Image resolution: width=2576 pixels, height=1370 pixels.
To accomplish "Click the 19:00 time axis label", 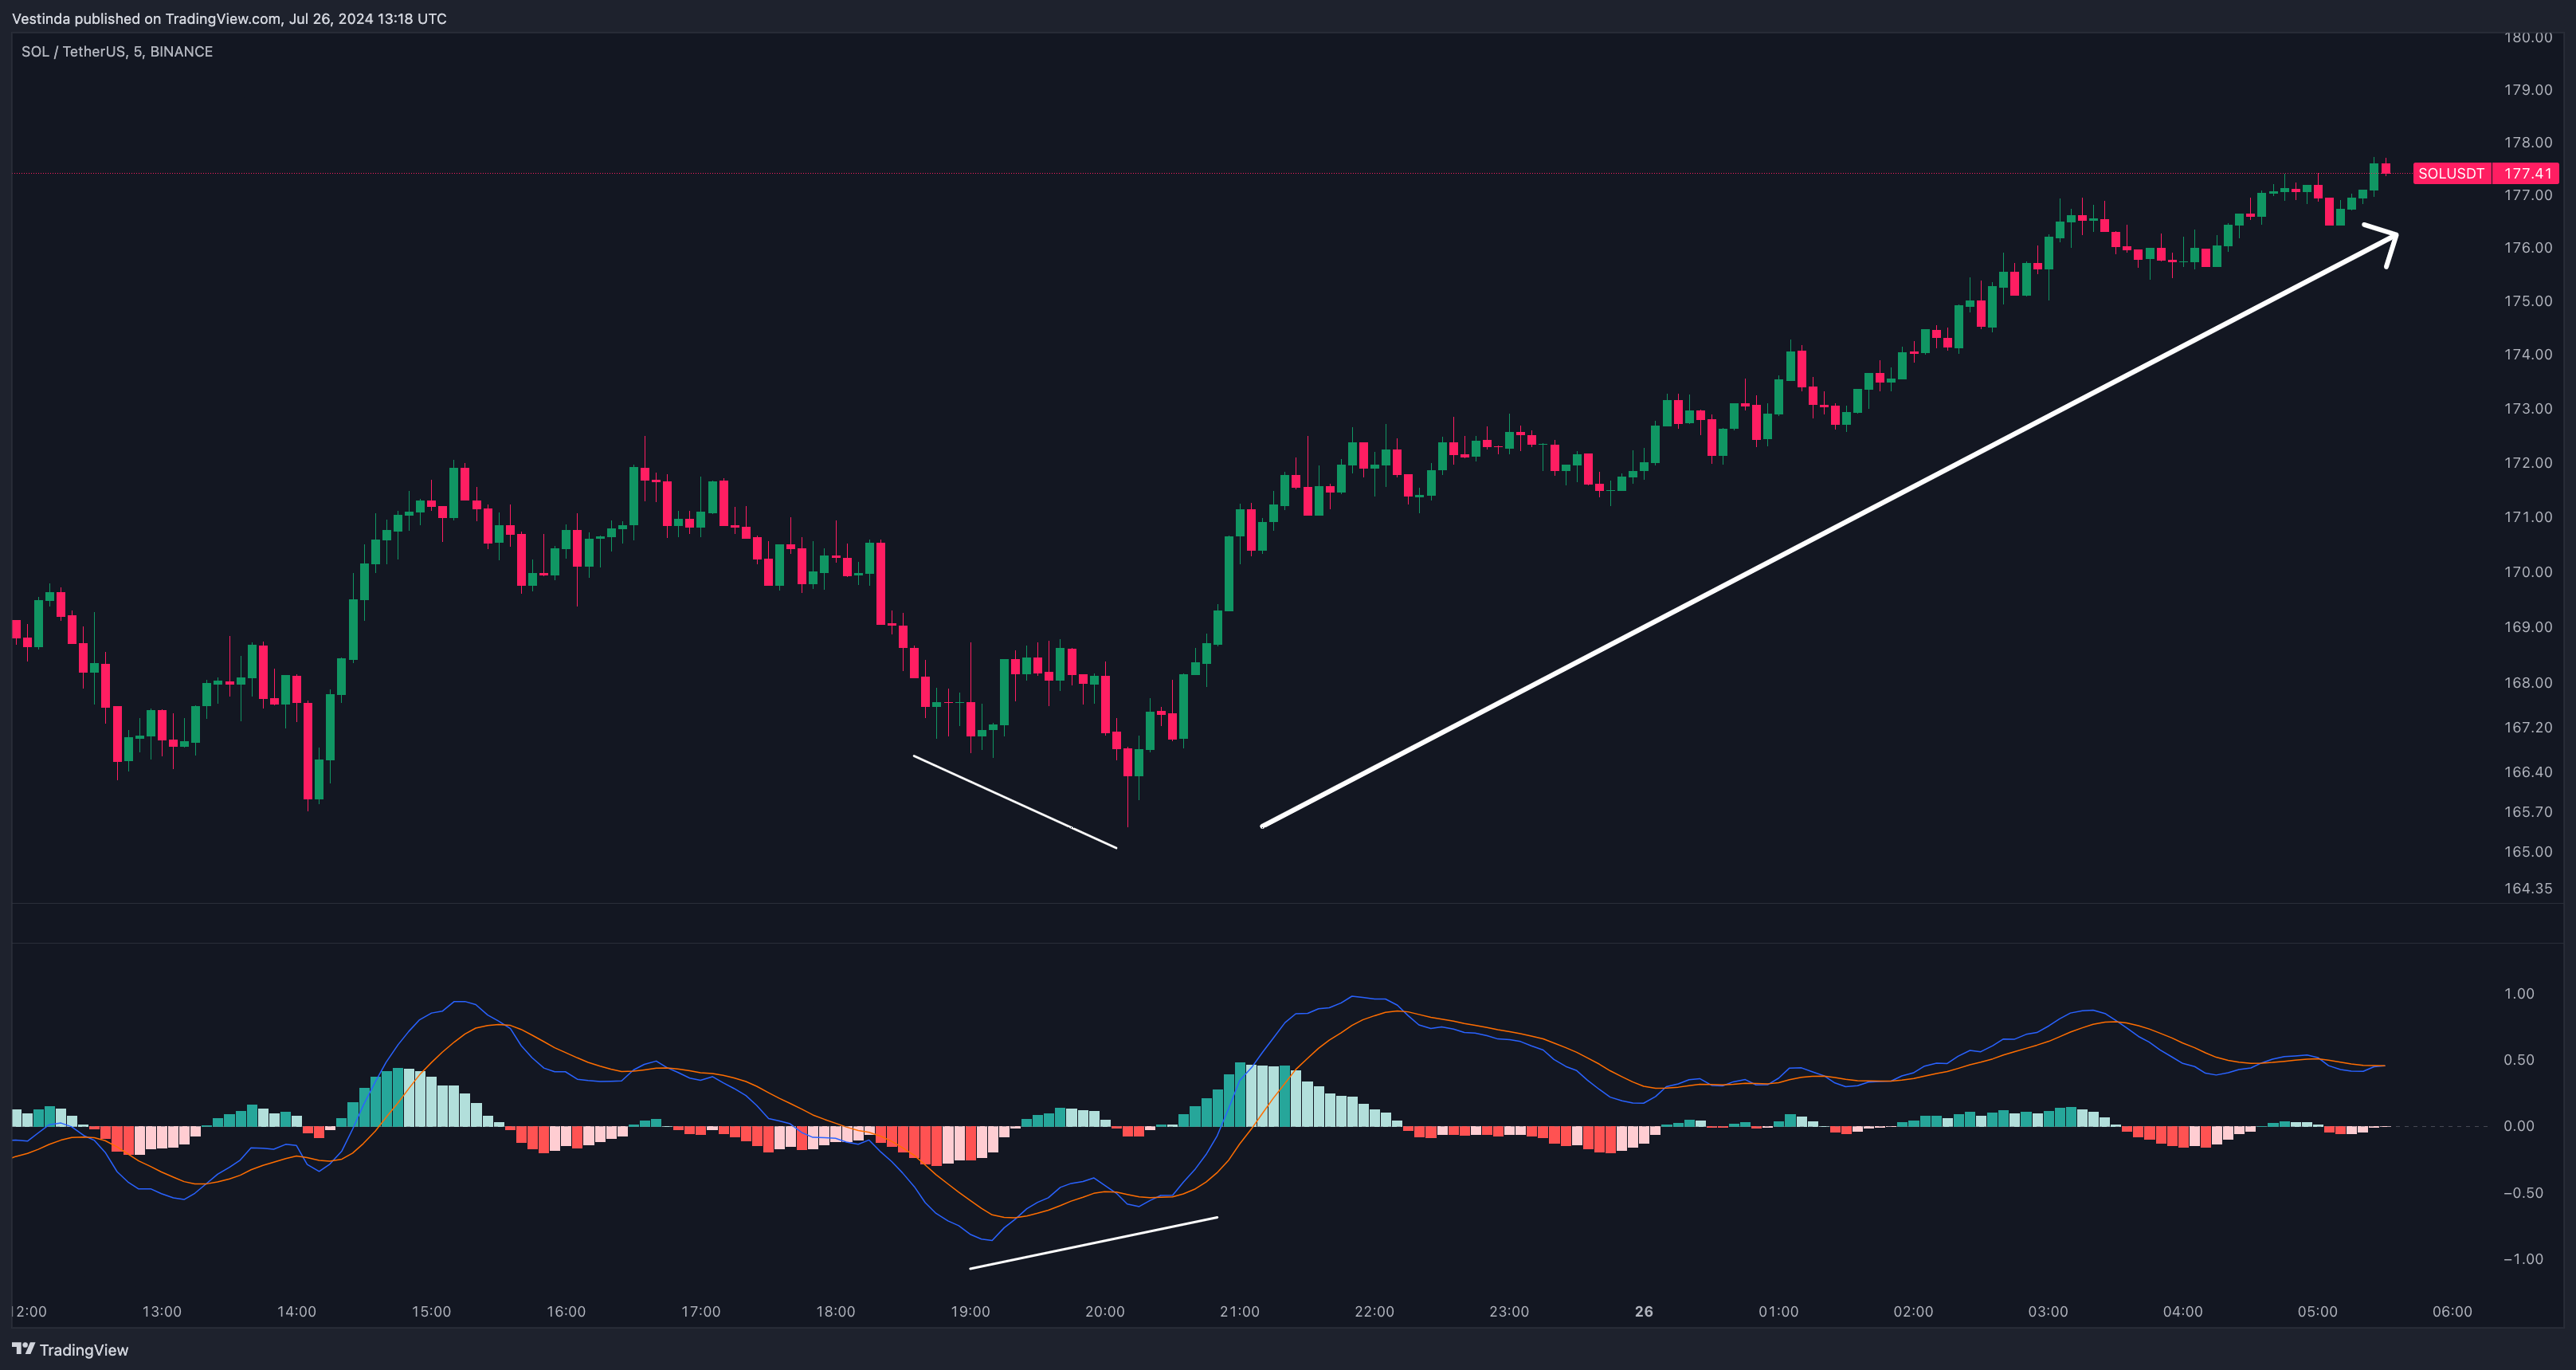I will coord(970,1311).
